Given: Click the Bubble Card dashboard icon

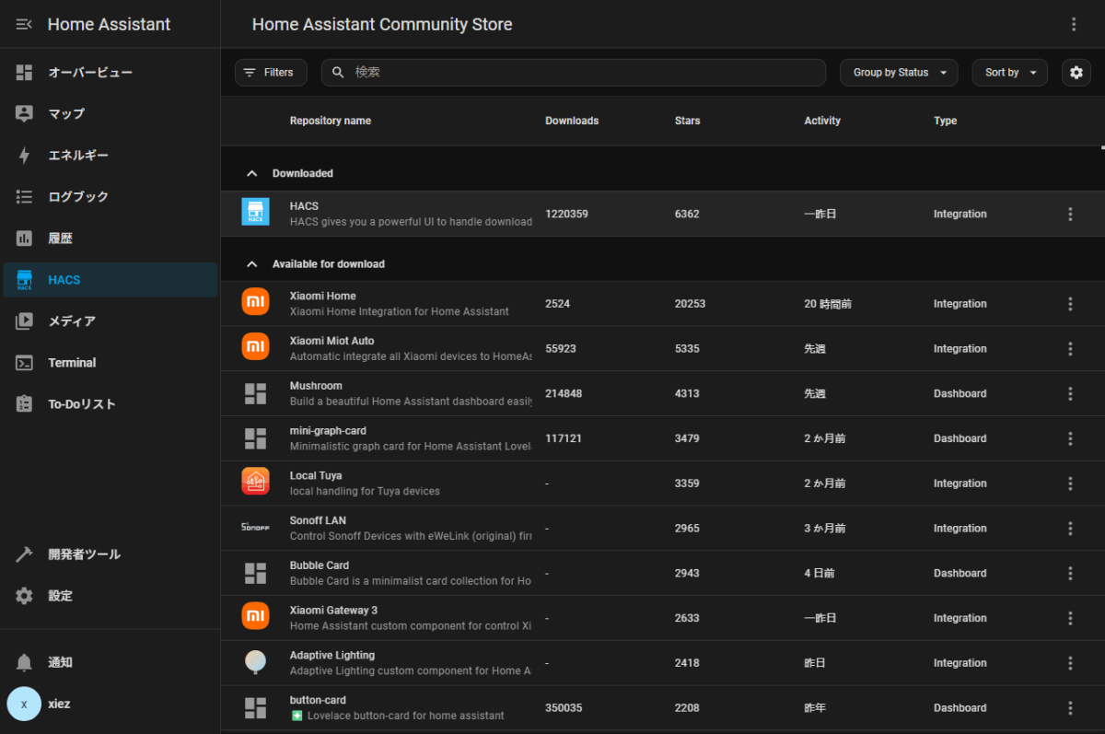Looking at the screenshot, I should [x=255, y=573].
